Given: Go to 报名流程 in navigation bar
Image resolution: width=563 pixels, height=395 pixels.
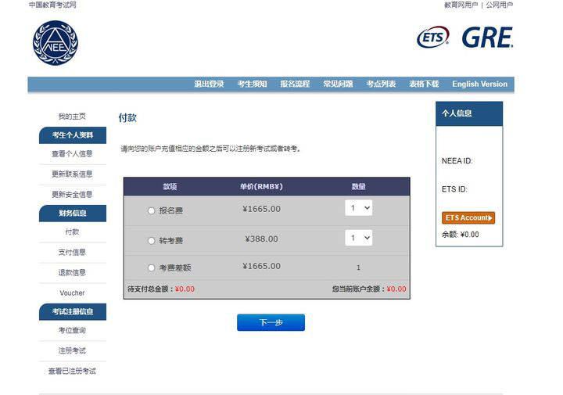Looking at the screenshot, I should (x=295, y=84).
